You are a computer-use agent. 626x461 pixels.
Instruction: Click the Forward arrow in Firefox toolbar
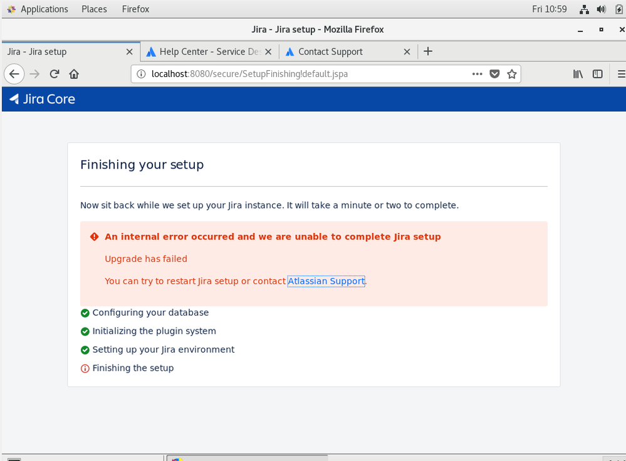[34, 74]
